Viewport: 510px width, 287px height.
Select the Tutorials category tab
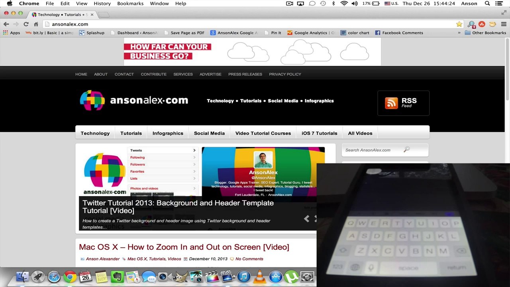coord(131,133)
